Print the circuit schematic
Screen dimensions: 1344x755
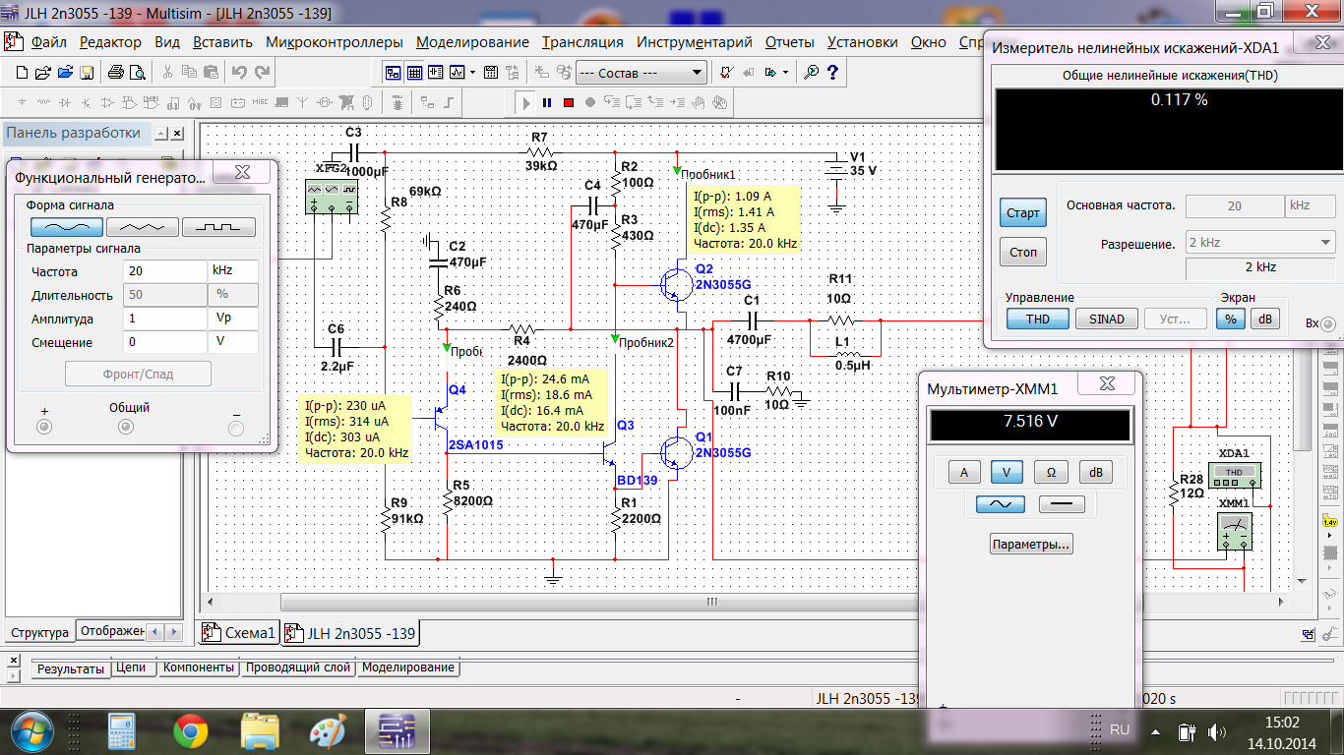pos(115,73)
